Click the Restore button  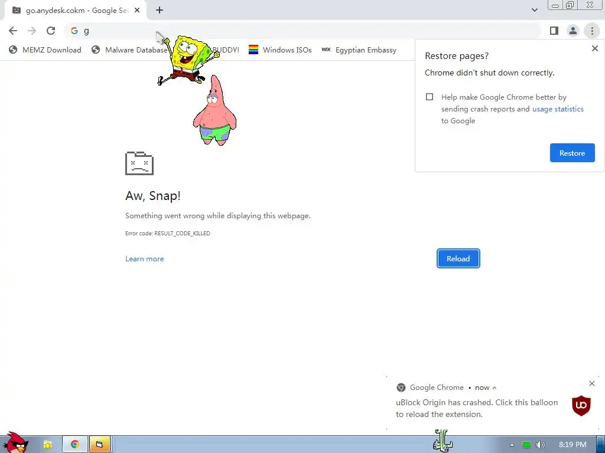[572, 153]
